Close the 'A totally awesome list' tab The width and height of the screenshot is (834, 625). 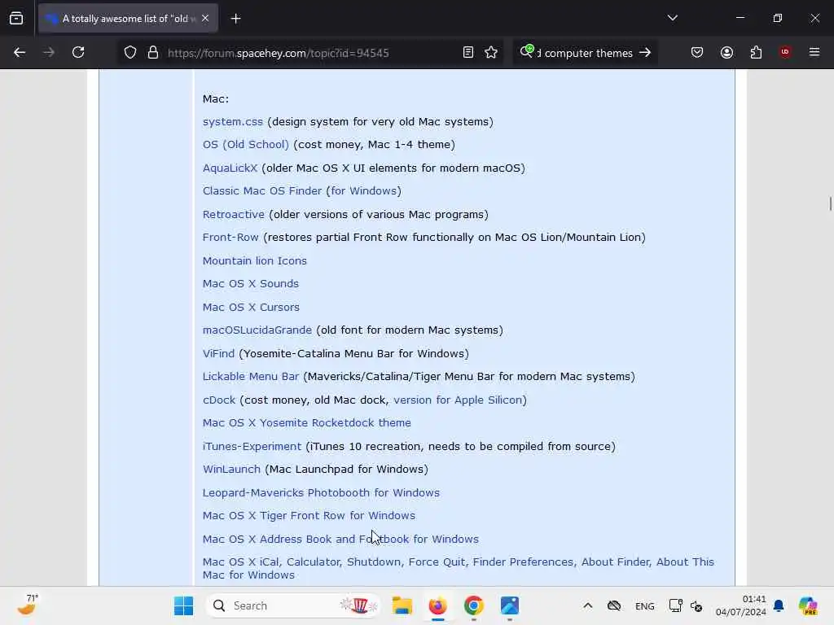(205, 19)
